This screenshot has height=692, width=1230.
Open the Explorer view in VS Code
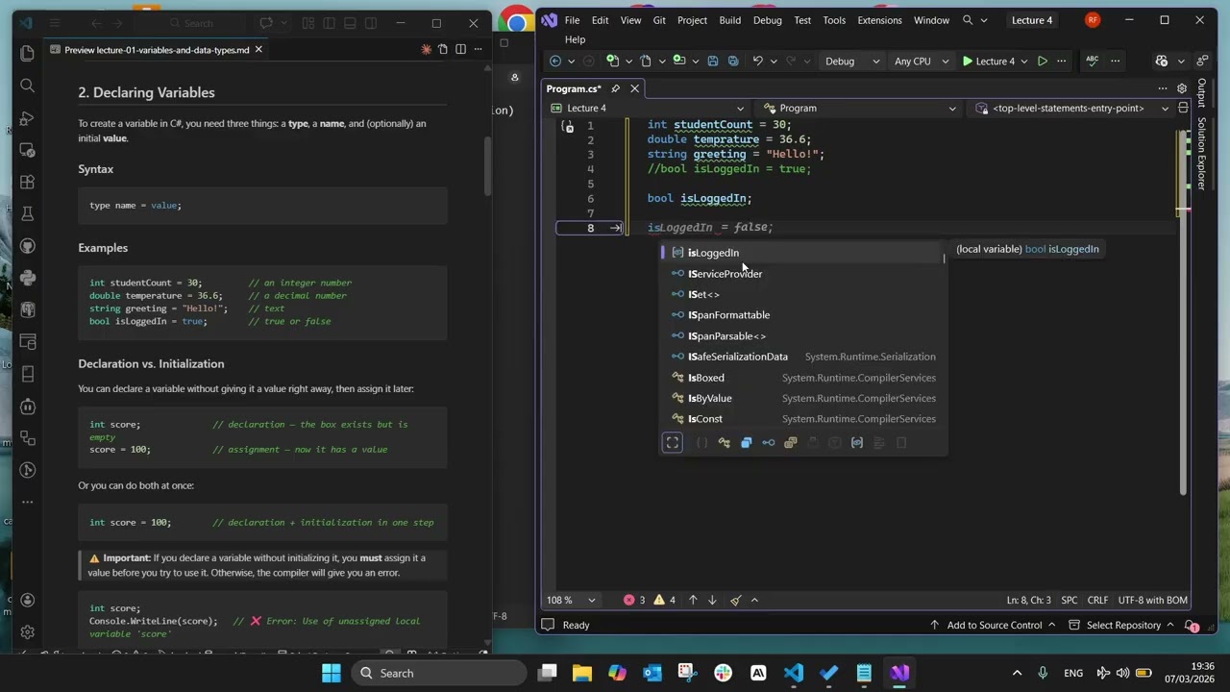click(x=27, y=54)
